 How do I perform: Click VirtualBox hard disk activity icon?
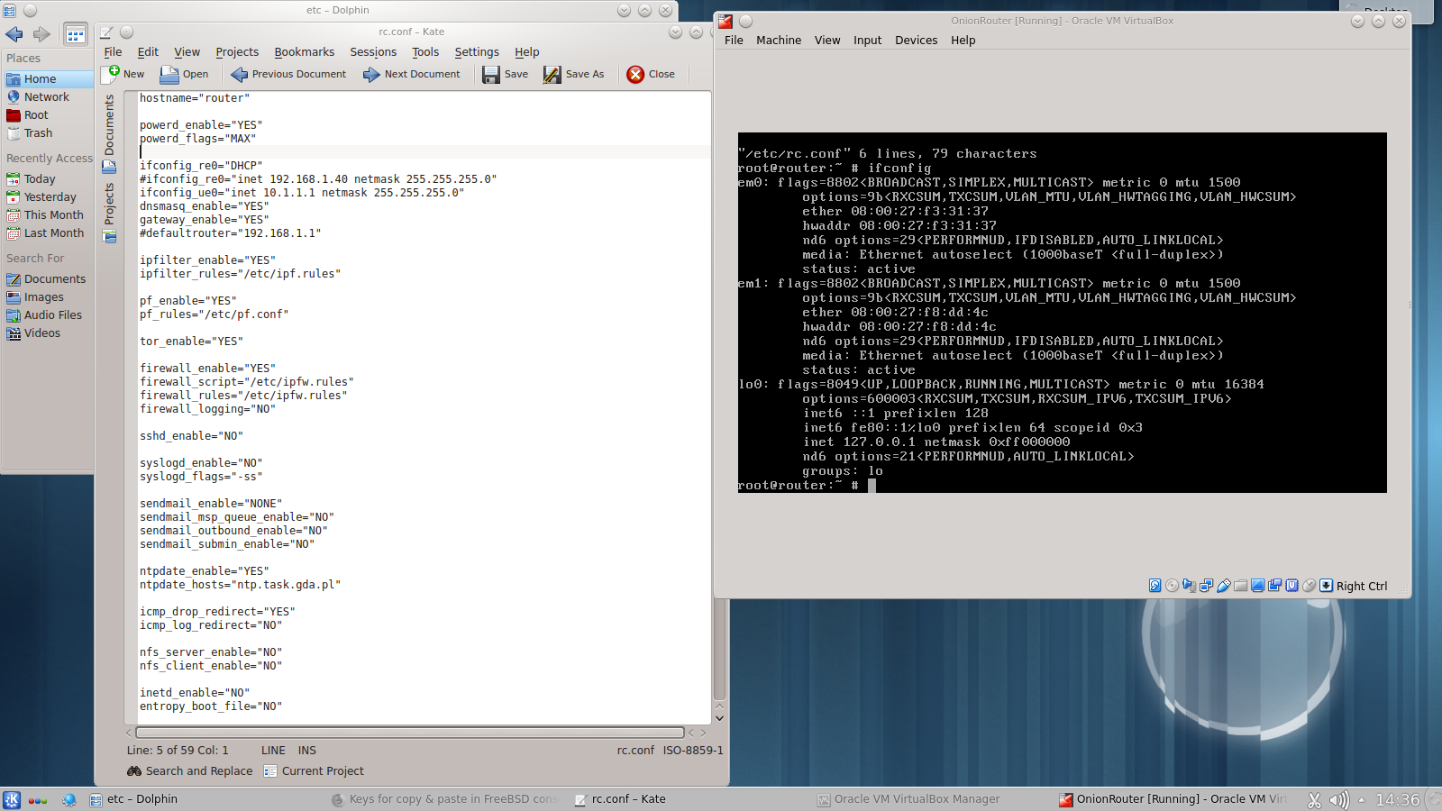pyautogui.click(x=1155, y=586)
